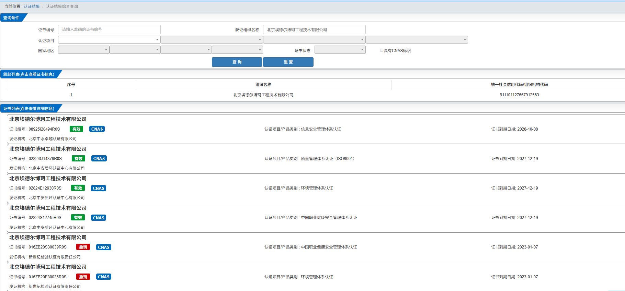Click CNAS badge of certificate 02824S12745R0S

click(99, 218)
